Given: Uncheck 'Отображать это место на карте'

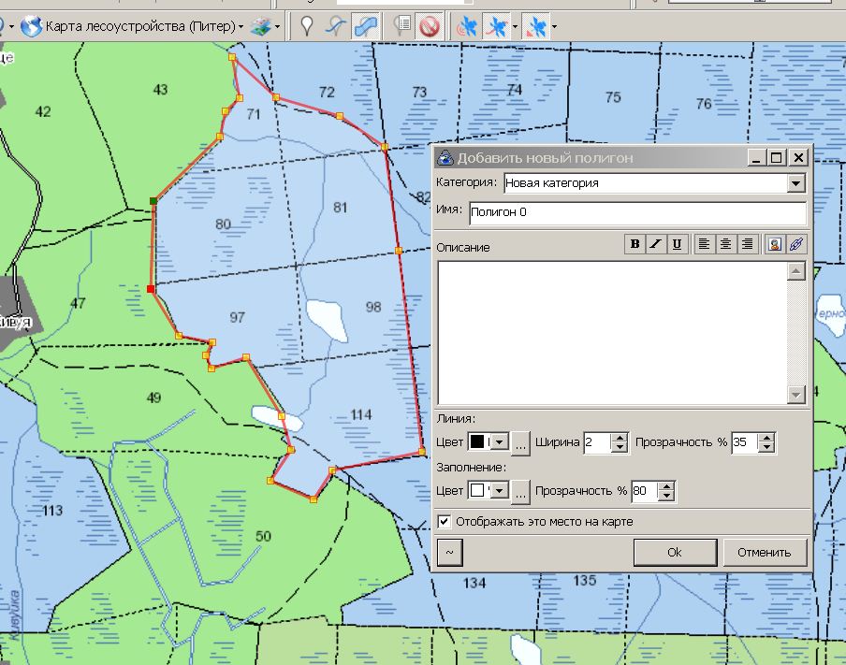Looking at the screenshot, I should 445,521.
